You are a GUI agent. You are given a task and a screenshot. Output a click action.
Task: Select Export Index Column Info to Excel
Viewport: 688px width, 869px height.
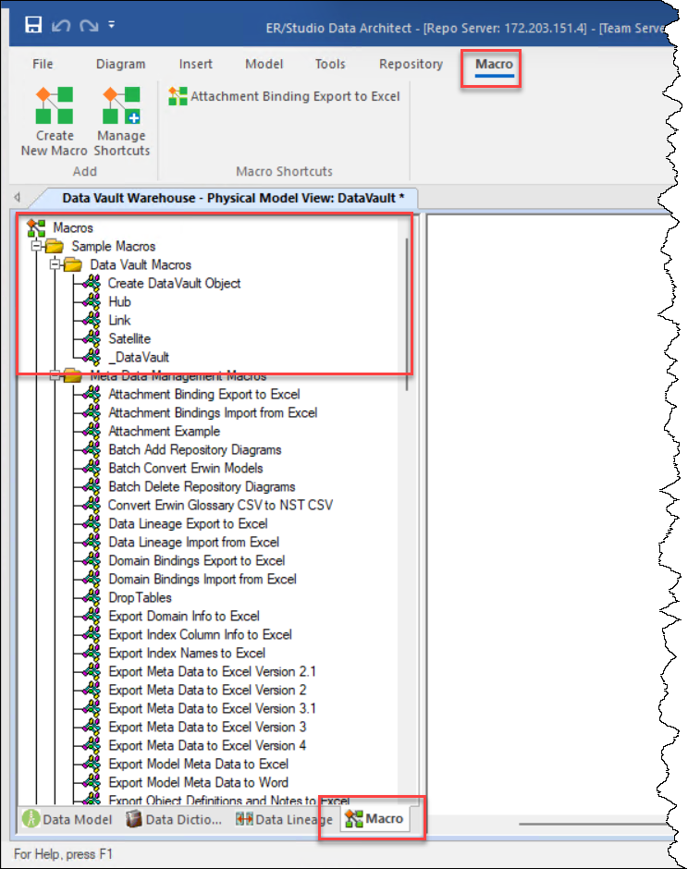click(x=200, y=634)
